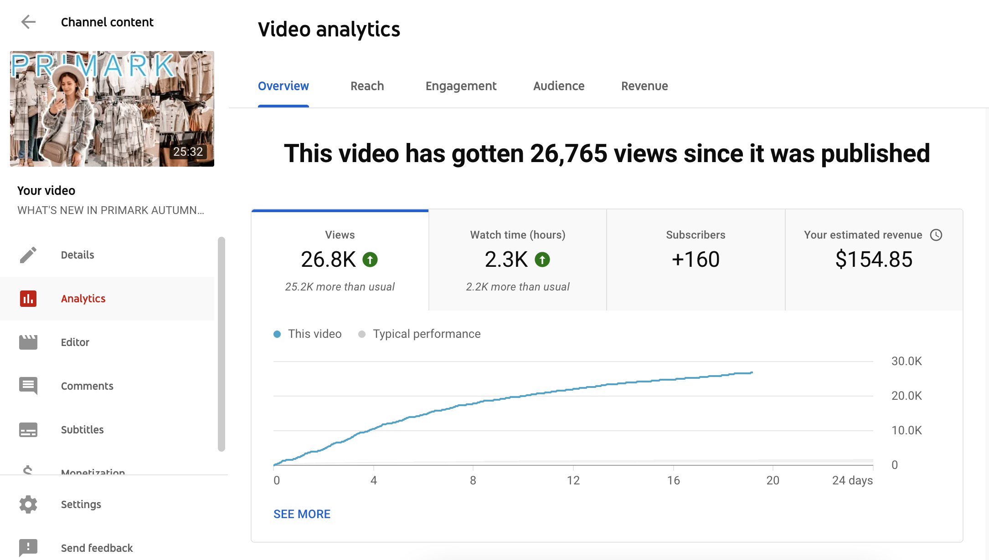The width and height of the screenshot is (989, 560).
Task: Open the Editor menu label
Action: tap(75, 342)
